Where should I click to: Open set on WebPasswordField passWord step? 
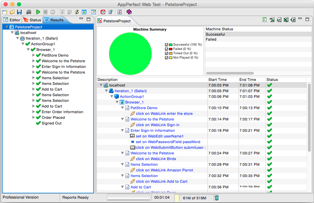pos(168,142)
